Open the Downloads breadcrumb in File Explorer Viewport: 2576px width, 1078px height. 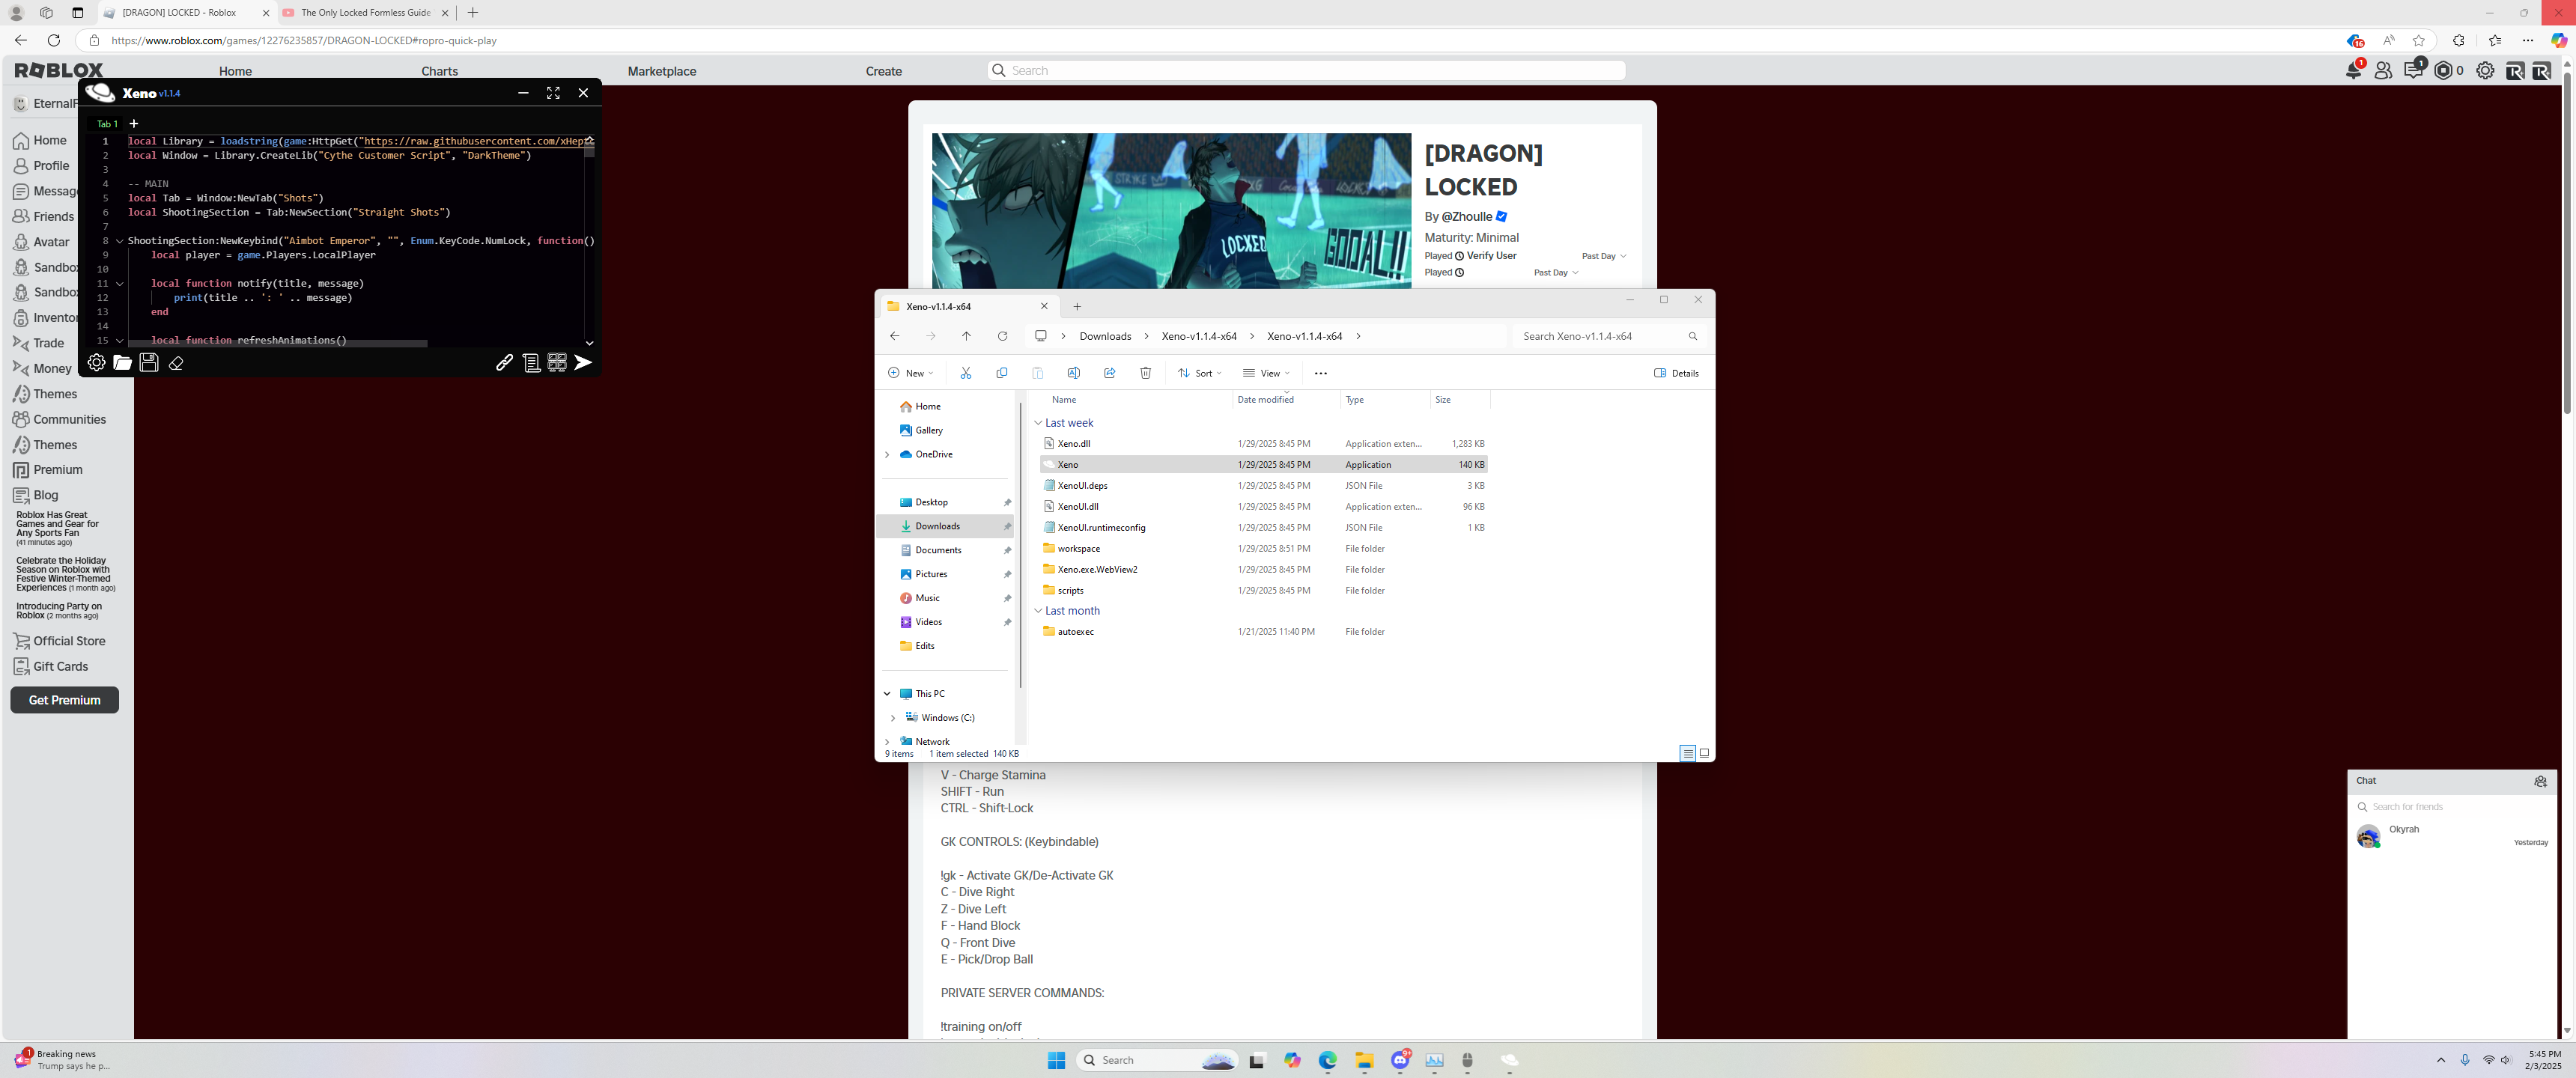(x=1105, y=336)
